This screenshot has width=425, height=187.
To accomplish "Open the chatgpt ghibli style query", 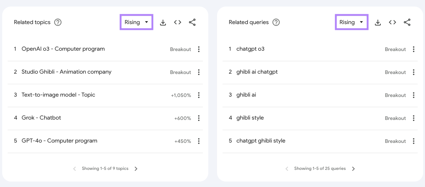I will point(261,141).
